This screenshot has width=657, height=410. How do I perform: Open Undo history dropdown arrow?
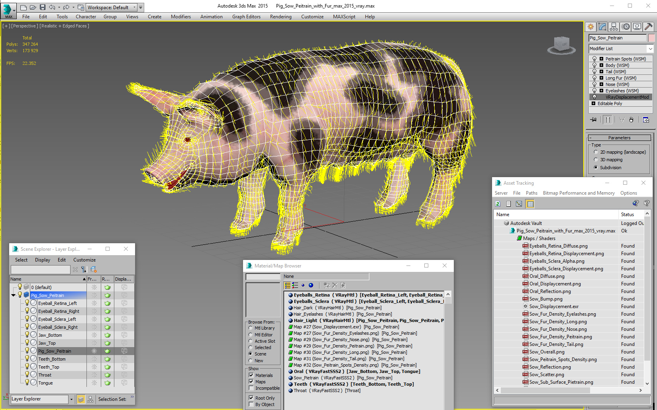pos(59,7)
